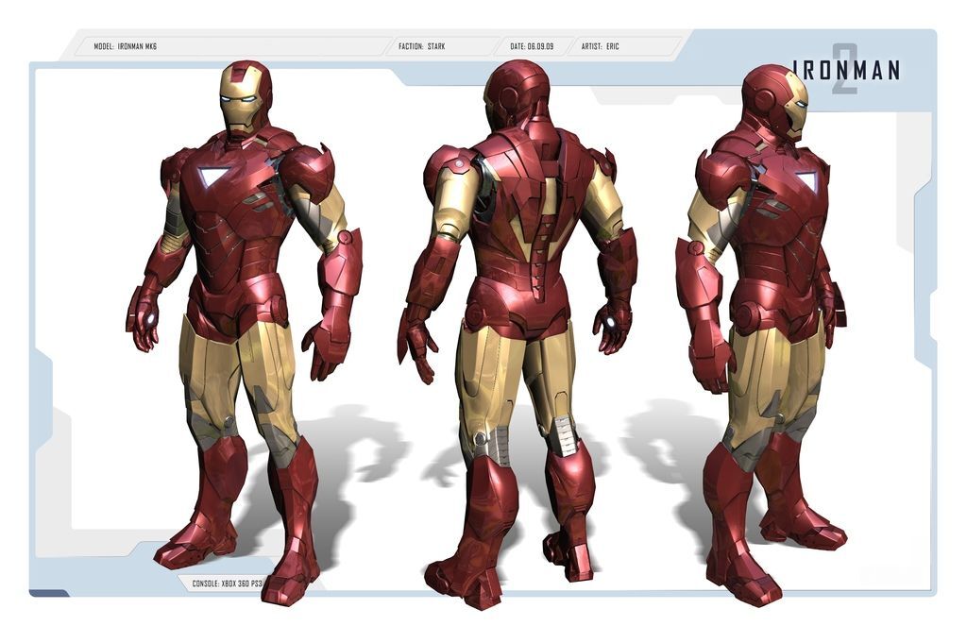Click the IRONMAN 2 title logo
Screen dimensions: 967x626
pos(845,69)
